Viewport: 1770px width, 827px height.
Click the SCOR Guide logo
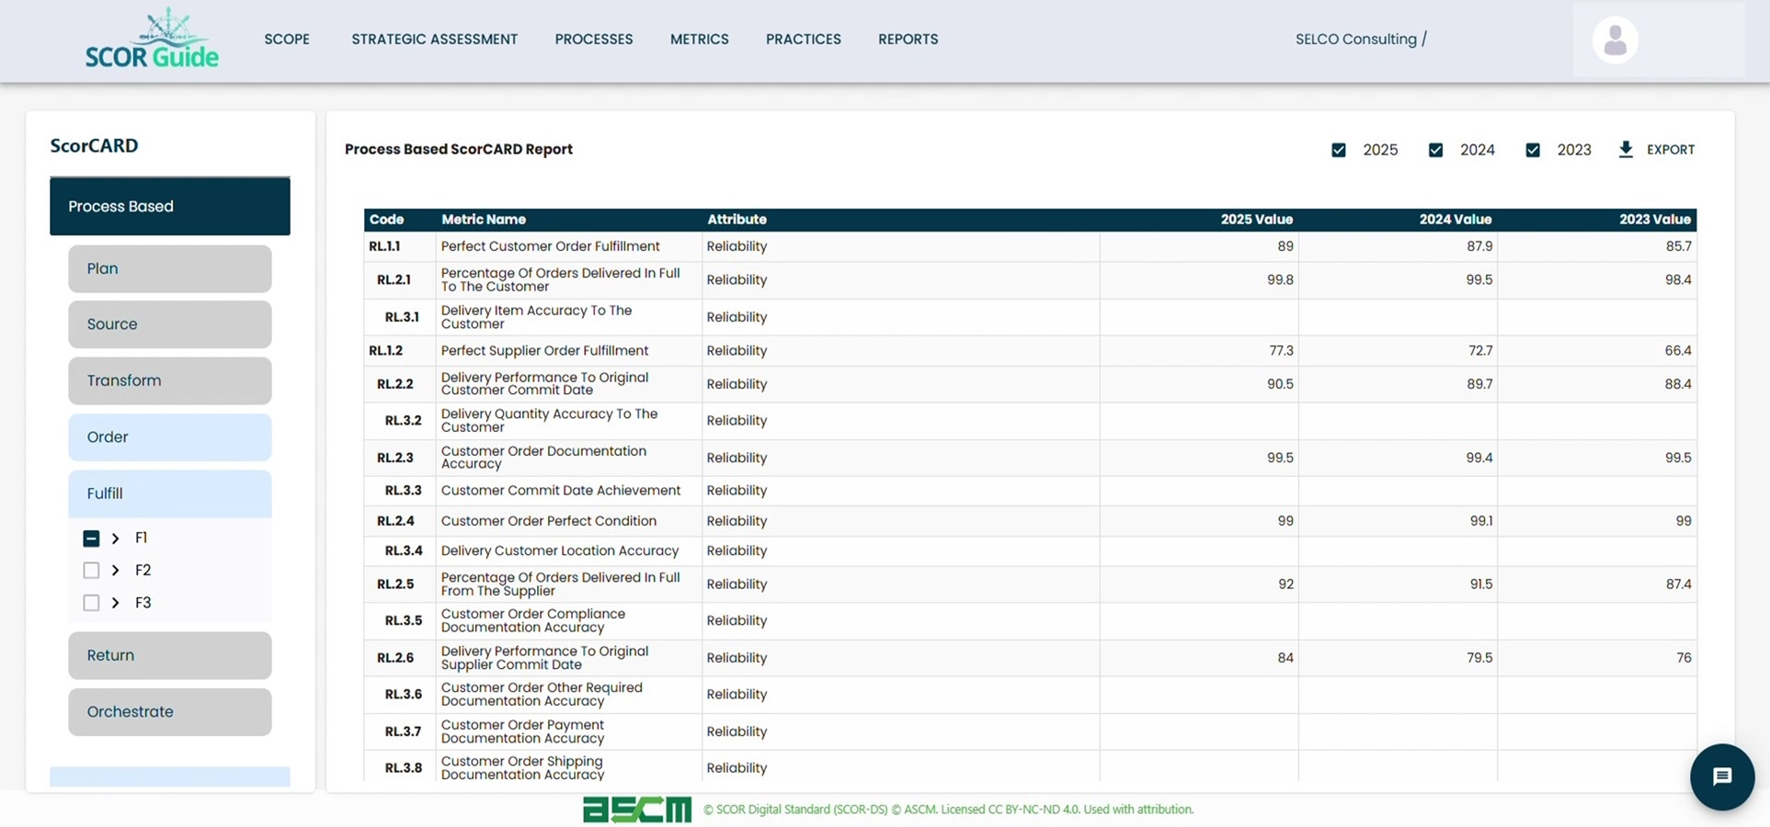click(x=153, y=40)
